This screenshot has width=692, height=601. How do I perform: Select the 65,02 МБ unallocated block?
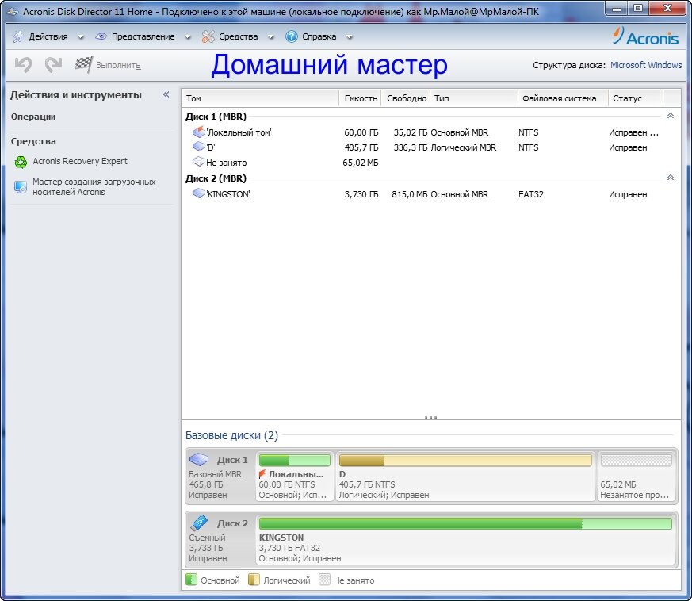(x=636, y=476)
